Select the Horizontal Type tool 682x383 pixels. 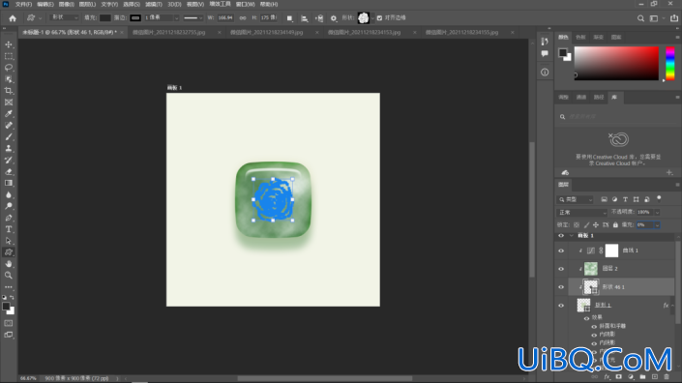pyautogui.click(x=9, y=229)
